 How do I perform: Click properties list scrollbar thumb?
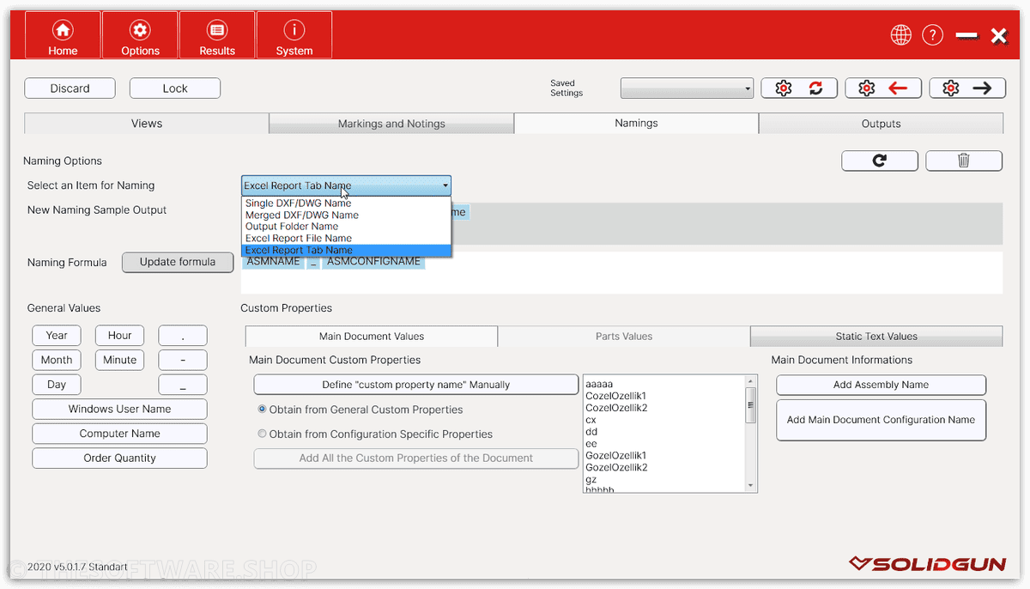coord(751,405)
